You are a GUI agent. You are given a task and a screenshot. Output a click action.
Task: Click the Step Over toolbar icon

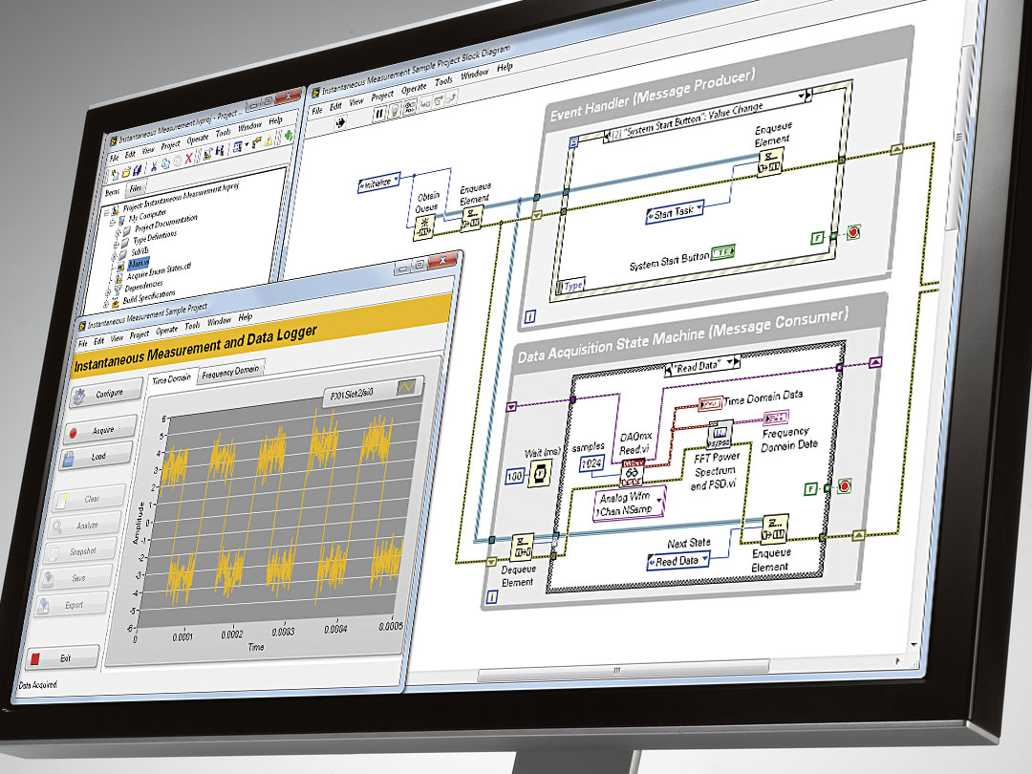coord(438,100)
